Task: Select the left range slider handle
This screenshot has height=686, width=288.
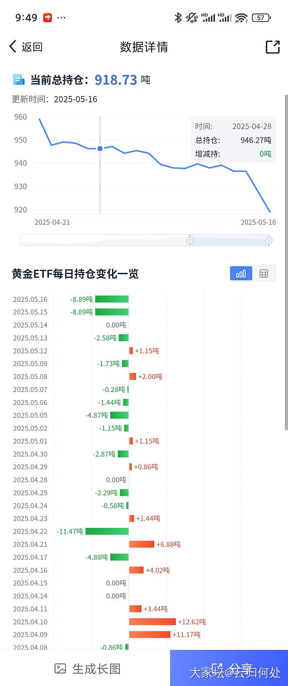Action: 190,241
